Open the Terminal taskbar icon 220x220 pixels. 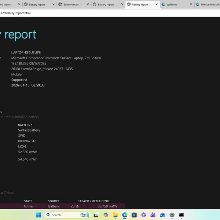[x=181, y=215]
